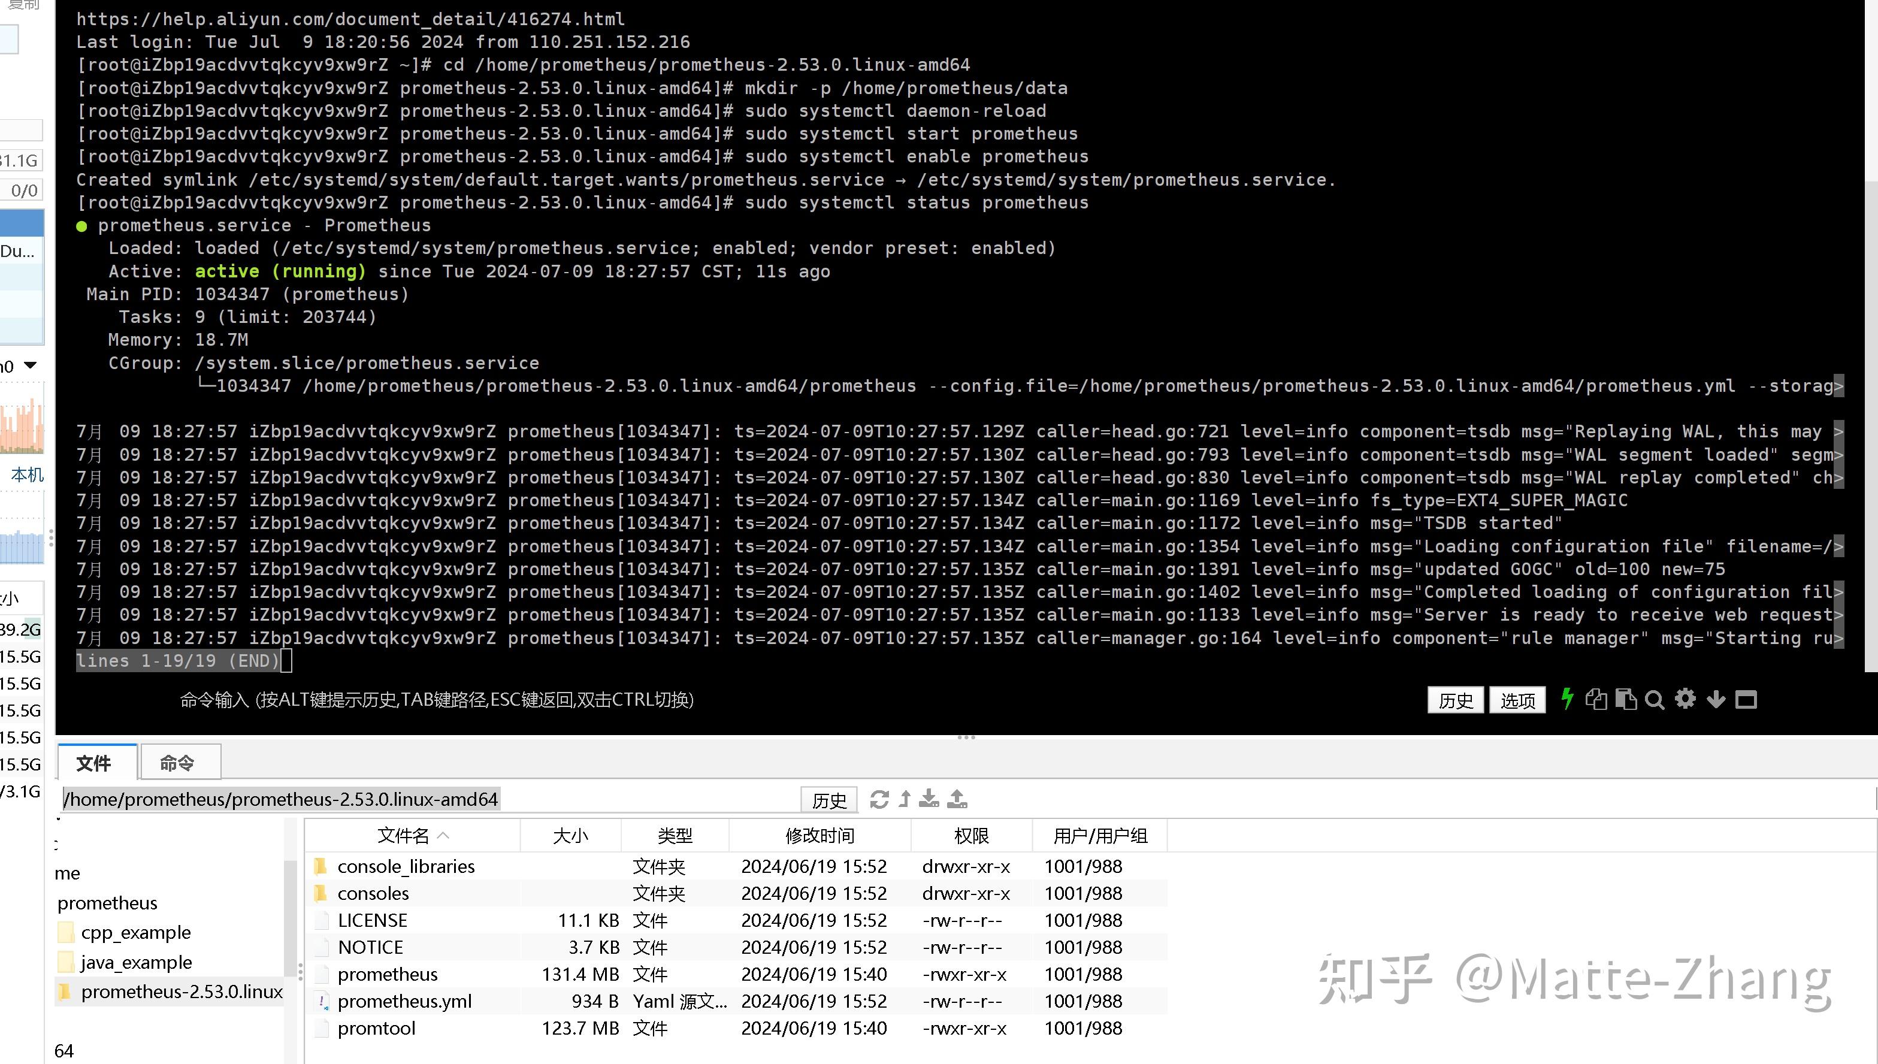Image resolution: width=1878 pixels, height=1064 pixels.
Task: Sort files by the 文件名 column header
Action: pos(404,835)
